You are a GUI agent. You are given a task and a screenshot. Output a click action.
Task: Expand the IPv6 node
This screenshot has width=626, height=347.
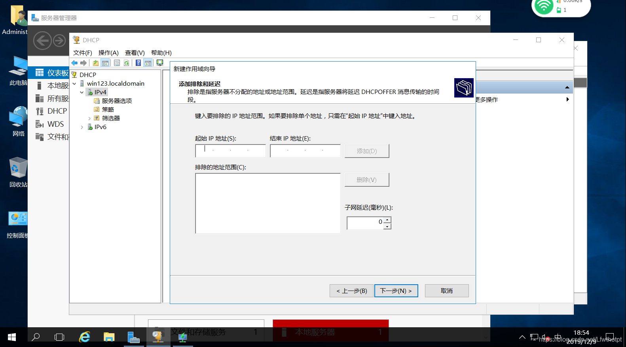tap(82, 127)
